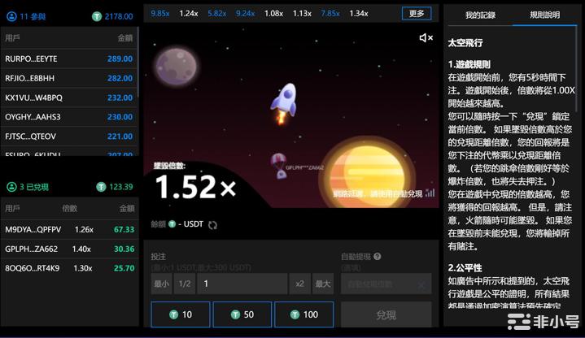
Task: Select the M9DYA...QPFPV cashed-out row
Action: coord(70,230)
